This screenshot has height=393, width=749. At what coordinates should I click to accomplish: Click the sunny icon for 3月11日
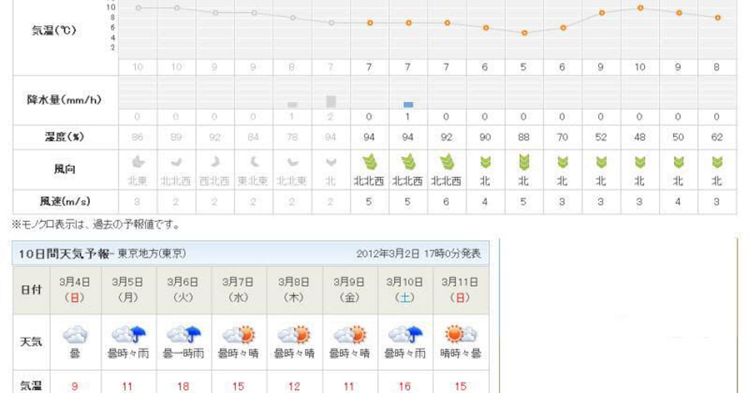click(x=461, y=335)
